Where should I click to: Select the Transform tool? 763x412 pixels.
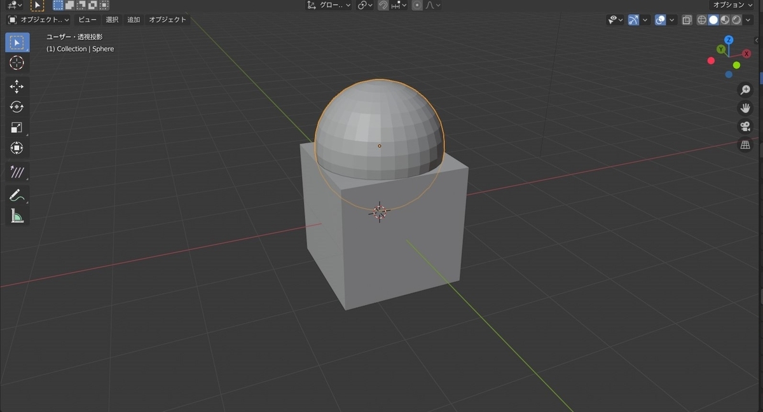17,148
